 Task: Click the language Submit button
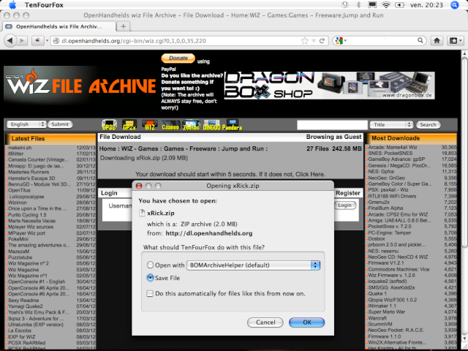pos(60,124)
